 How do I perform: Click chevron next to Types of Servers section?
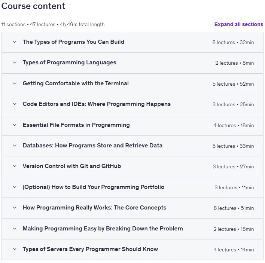pyautogui.click(x=15, y=249)
